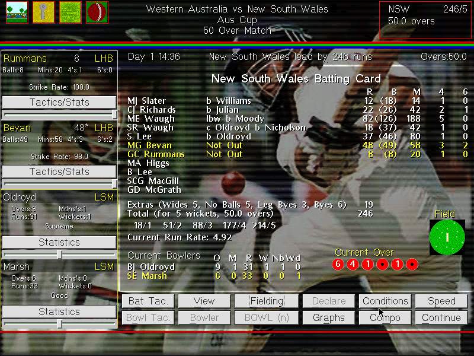
Task: Open the Graphs screen
Action: (x=328, y=317)
